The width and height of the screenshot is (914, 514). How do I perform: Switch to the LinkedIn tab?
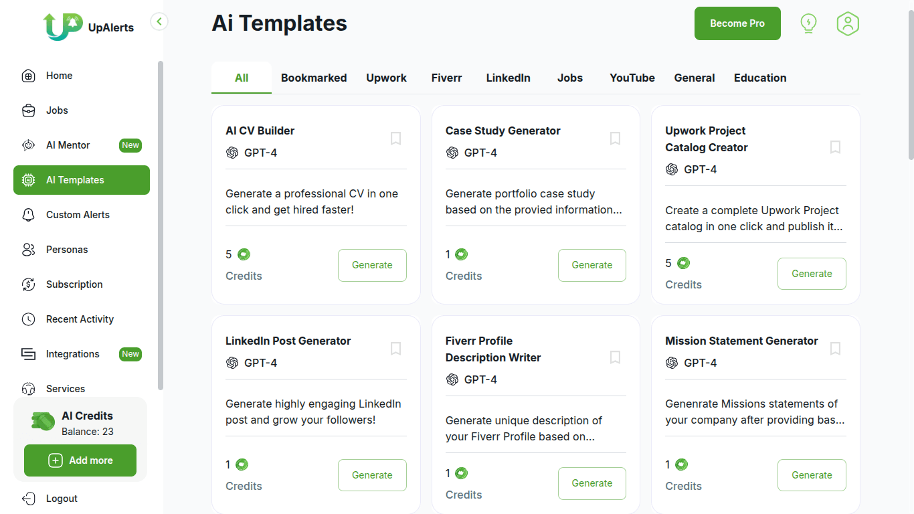click(509, 78)
